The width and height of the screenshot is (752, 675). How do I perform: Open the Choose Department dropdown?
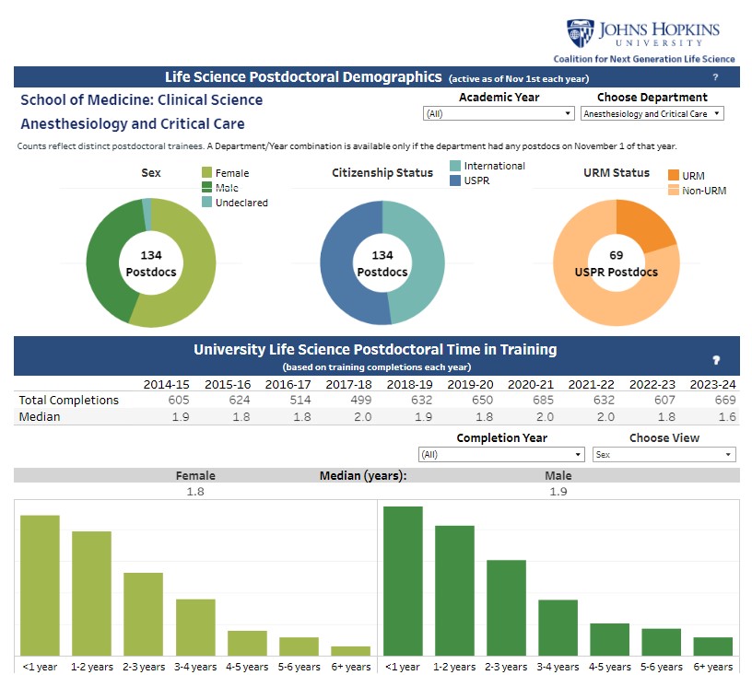652,114
